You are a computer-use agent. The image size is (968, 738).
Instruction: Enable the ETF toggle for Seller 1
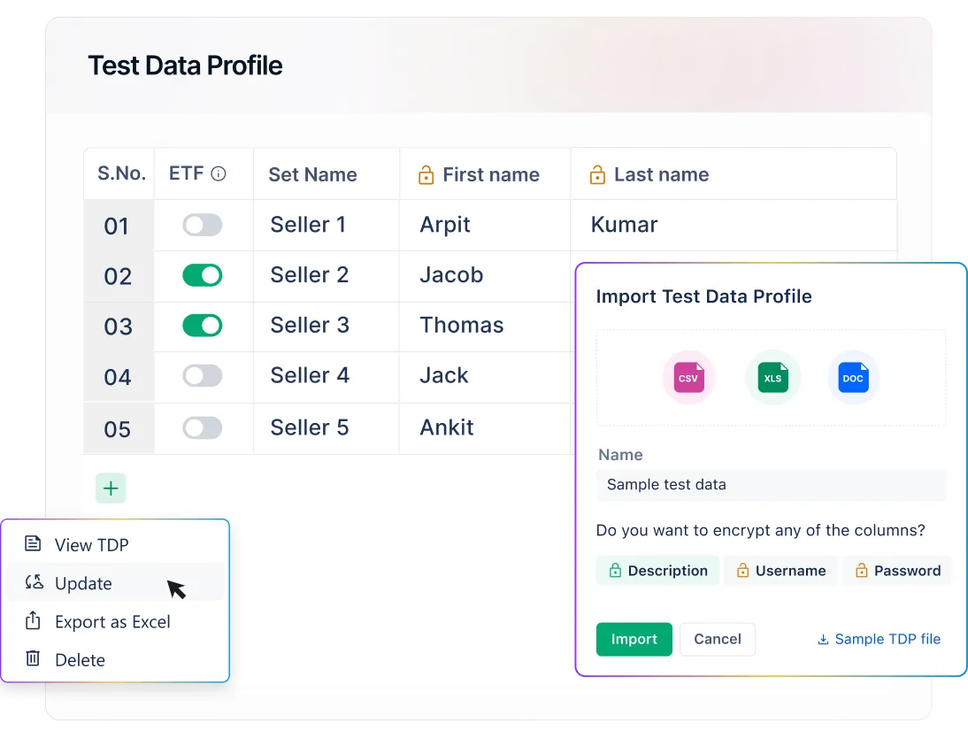tap(202, 226)
